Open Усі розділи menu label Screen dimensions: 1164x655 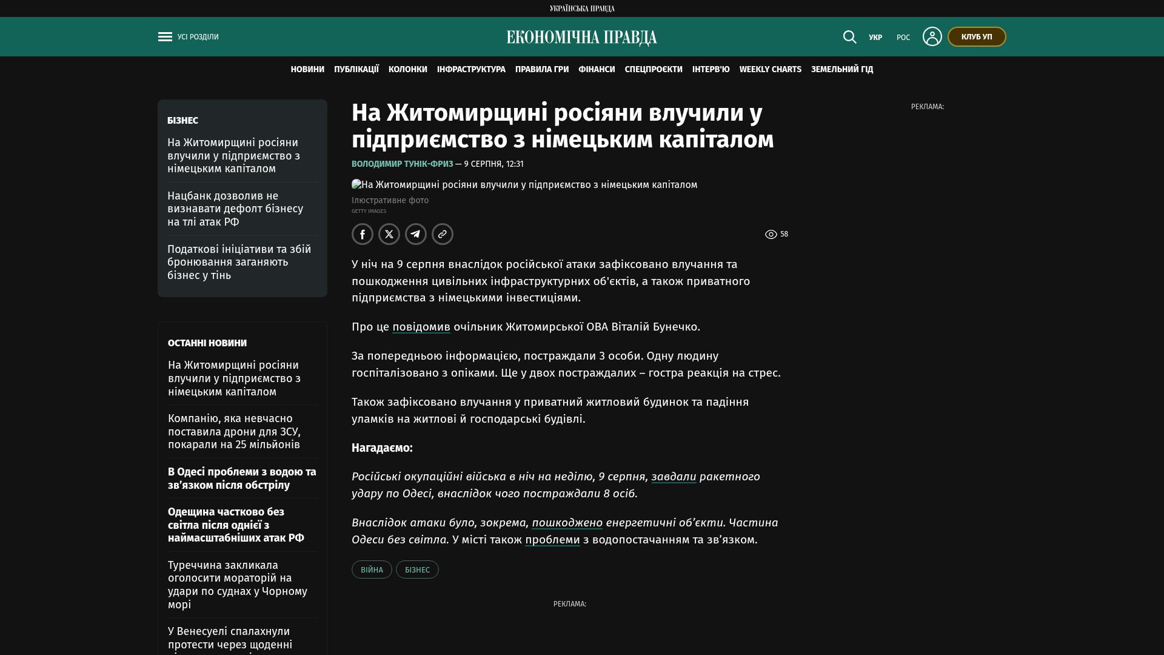point(198,37)
